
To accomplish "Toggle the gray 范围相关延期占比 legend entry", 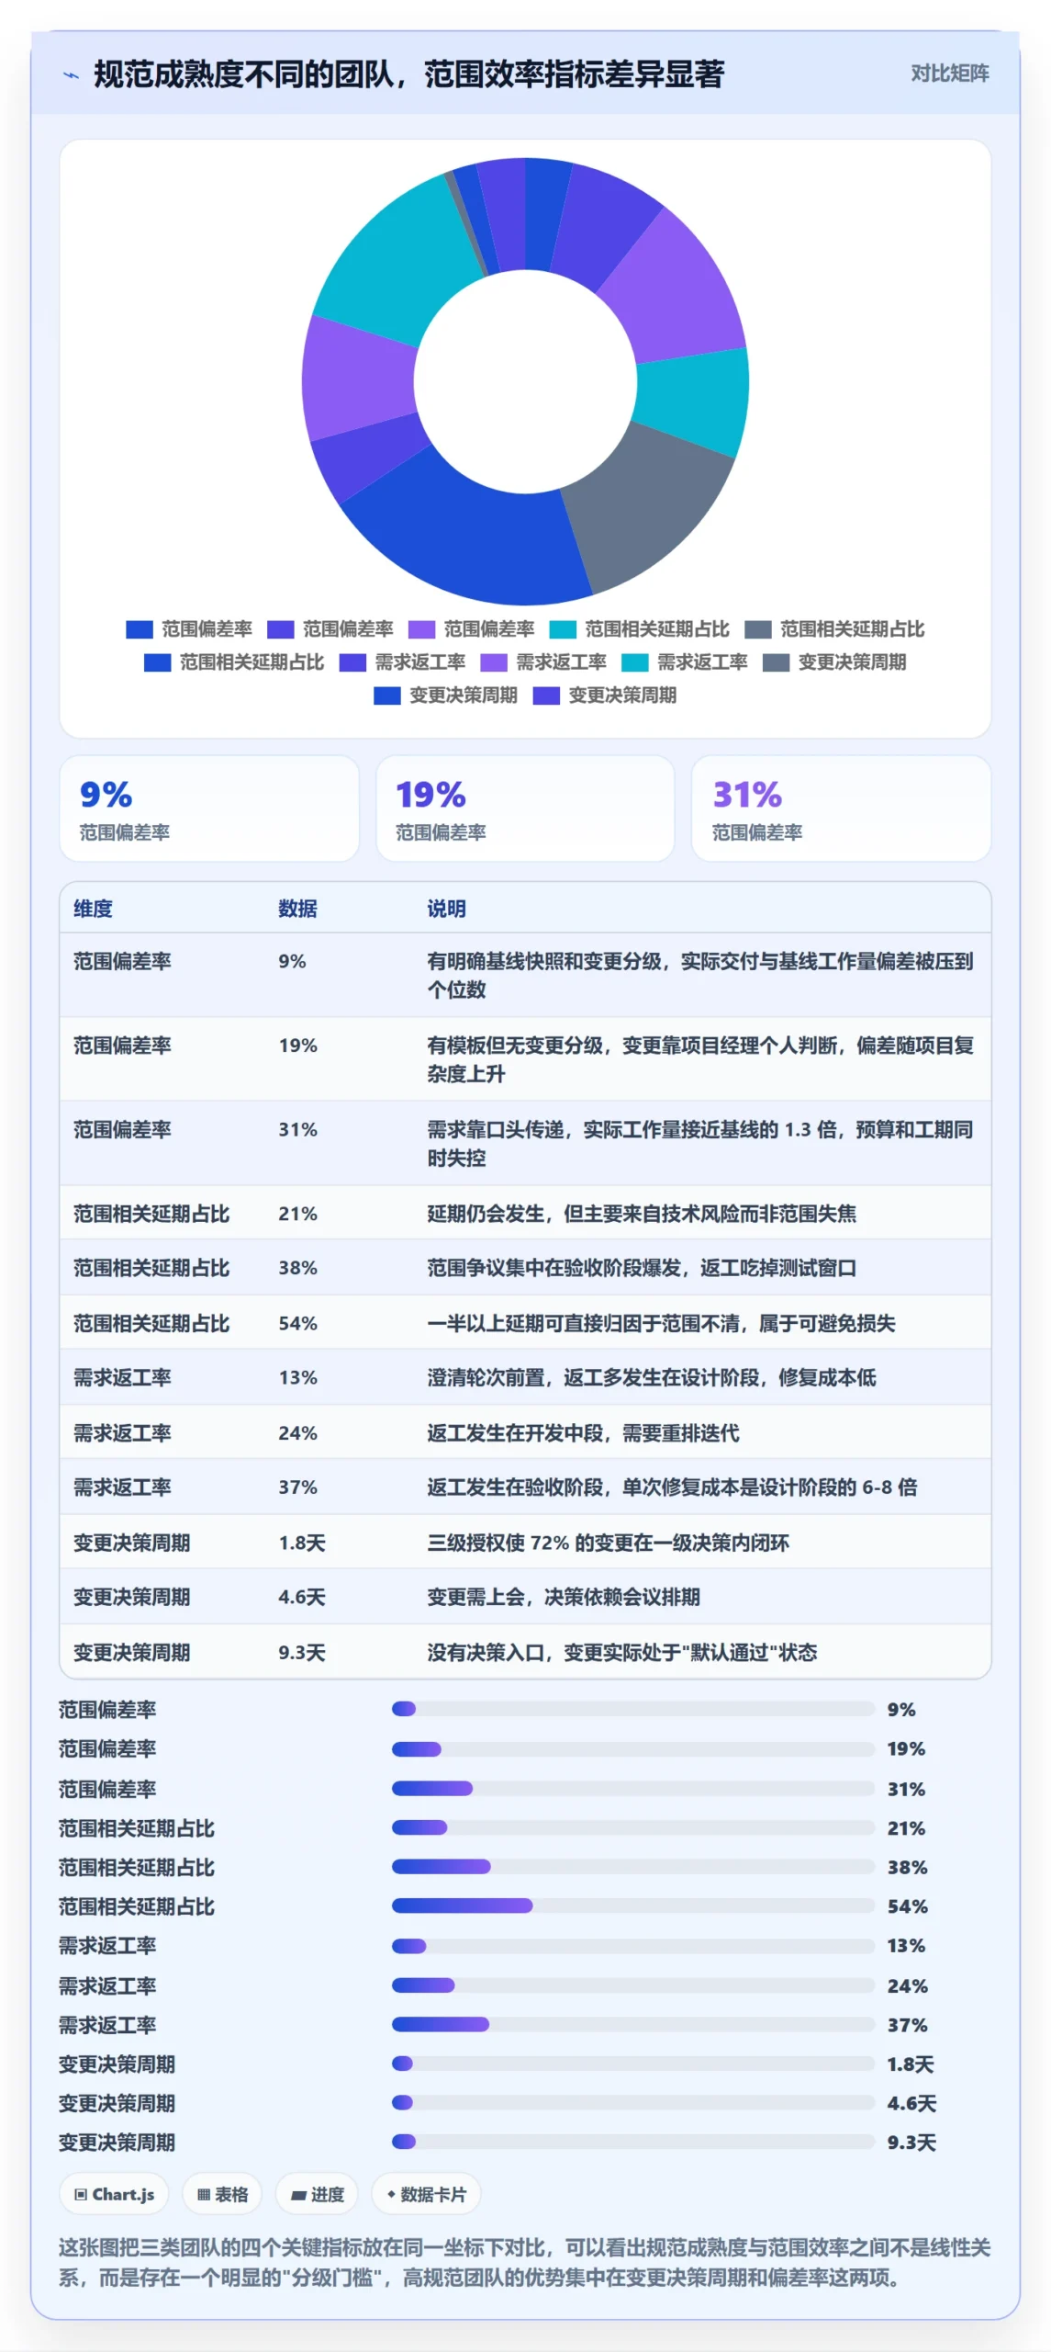I will click(834, 629).
